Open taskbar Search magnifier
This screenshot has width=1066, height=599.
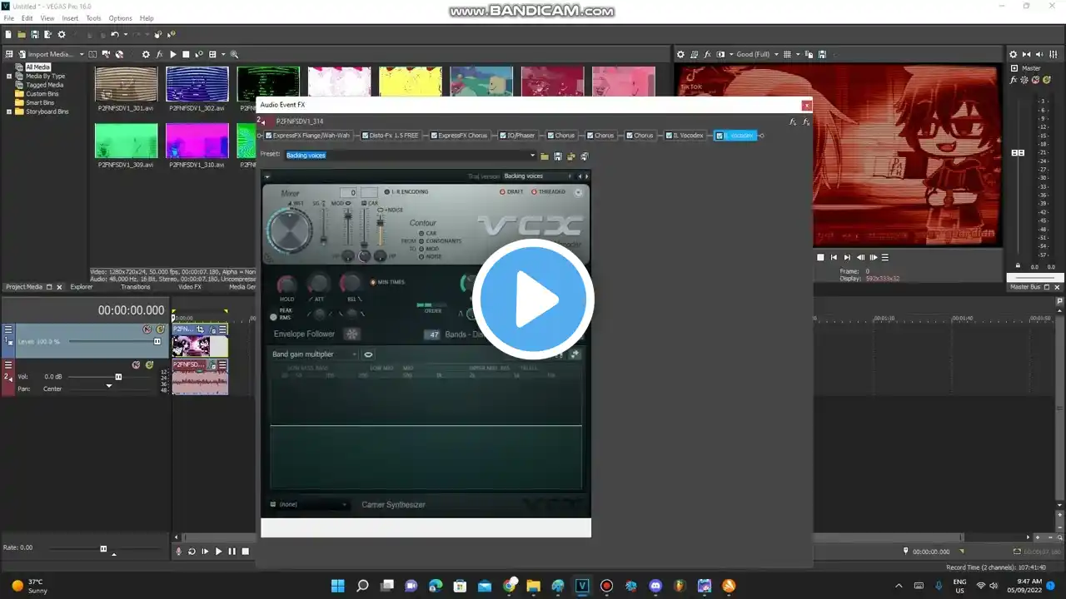point(362,586)
